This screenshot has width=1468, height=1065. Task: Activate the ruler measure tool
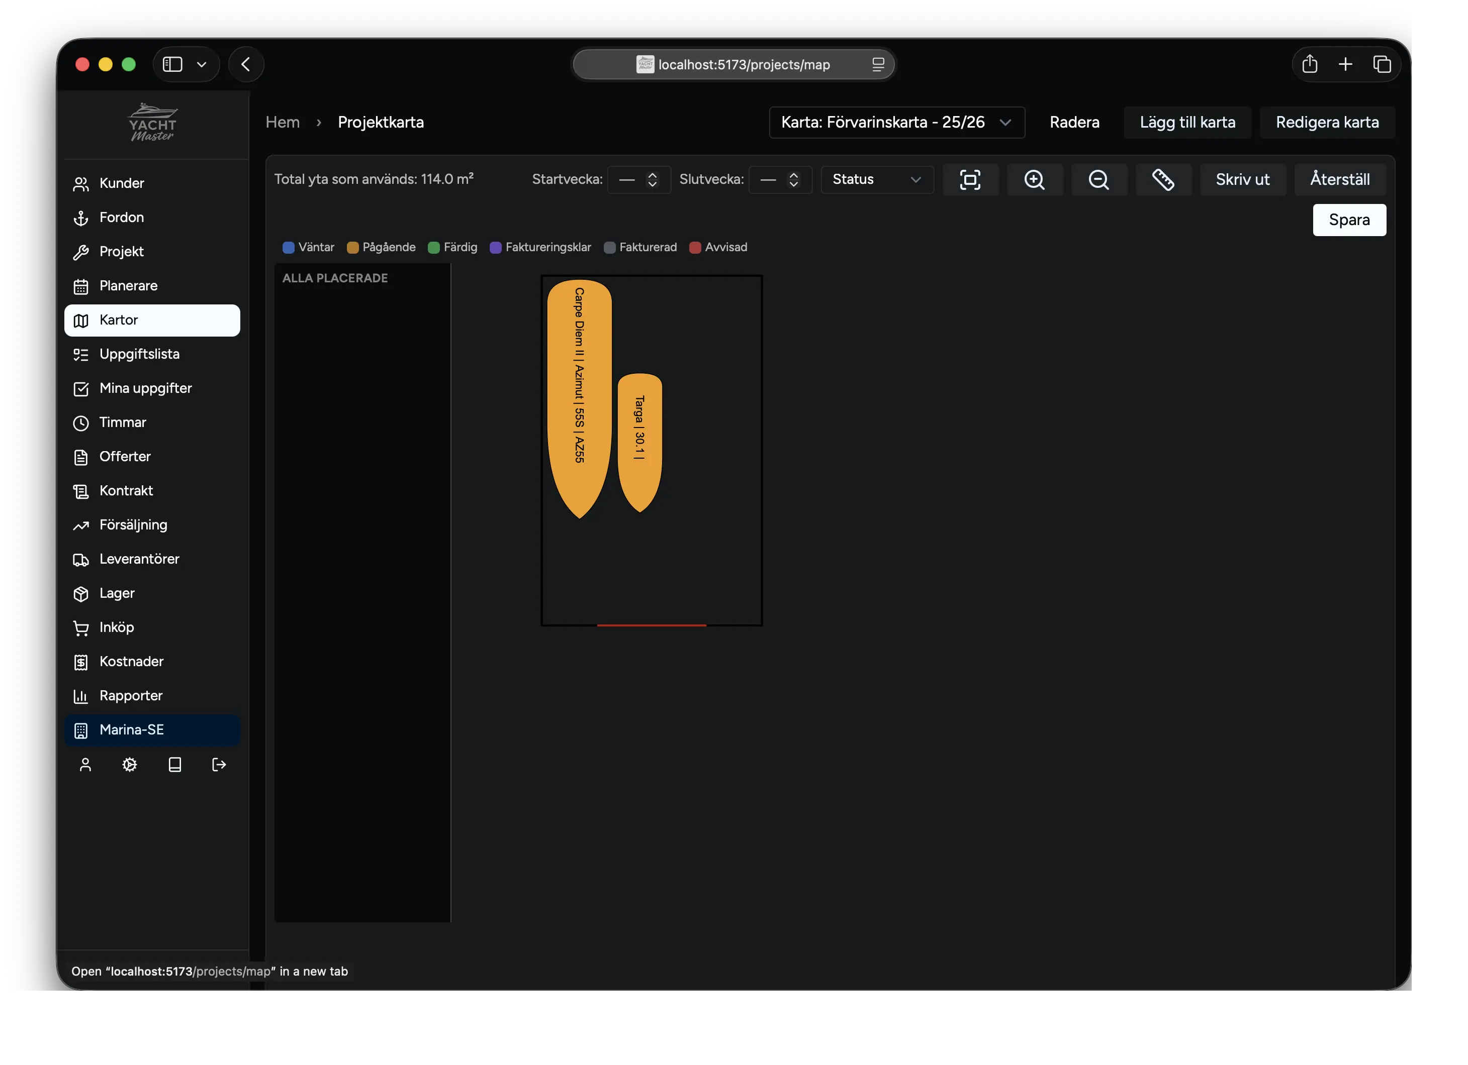pyautogui.click(x=1165, y=180)
